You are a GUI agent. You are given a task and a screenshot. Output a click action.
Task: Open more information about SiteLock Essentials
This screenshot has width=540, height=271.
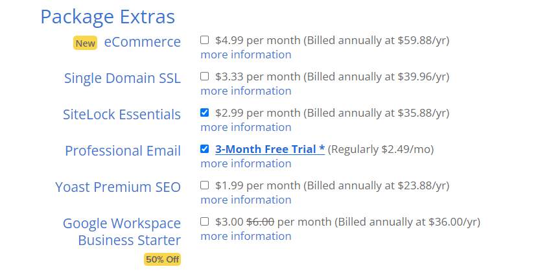pyautogui.click(x=246, y=127)
